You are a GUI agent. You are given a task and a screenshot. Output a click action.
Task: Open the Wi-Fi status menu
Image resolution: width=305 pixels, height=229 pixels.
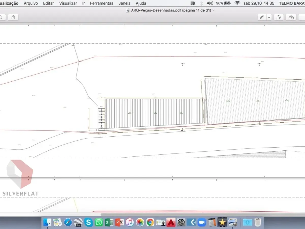[x=237, y=3]
